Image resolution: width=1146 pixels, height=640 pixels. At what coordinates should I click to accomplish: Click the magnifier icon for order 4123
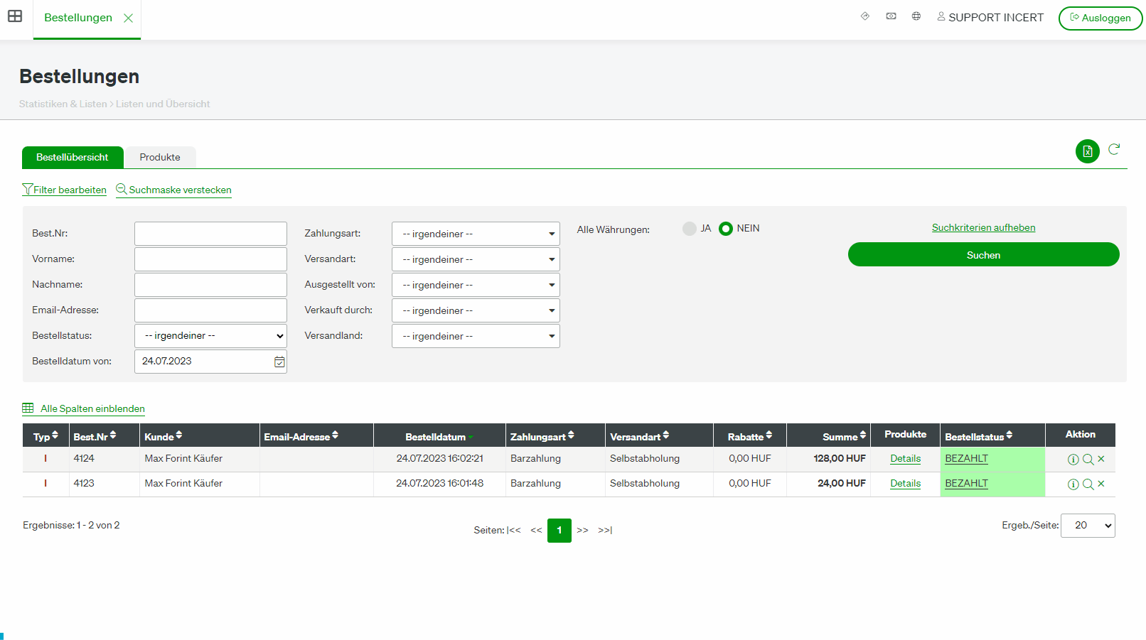[1088, 484]
